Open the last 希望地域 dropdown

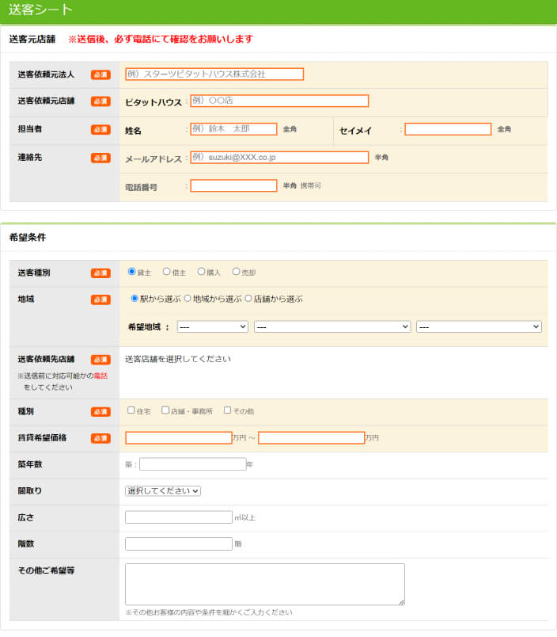coord(479,326)
